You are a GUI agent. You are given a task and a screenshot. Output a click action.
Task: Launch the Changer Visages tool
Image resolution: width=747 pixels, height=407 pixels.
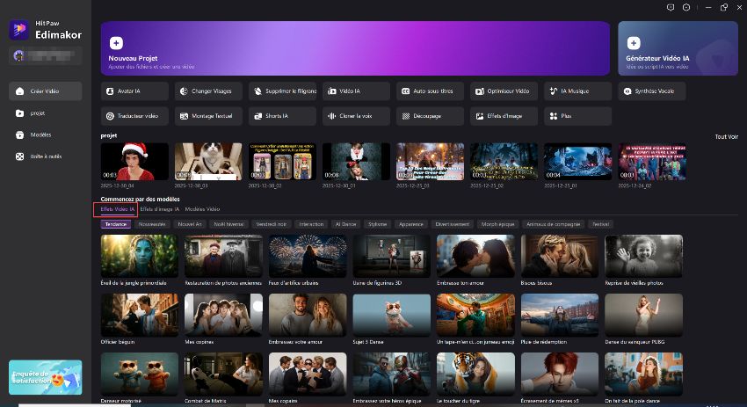pyautogui.click(x=209, y=91)
